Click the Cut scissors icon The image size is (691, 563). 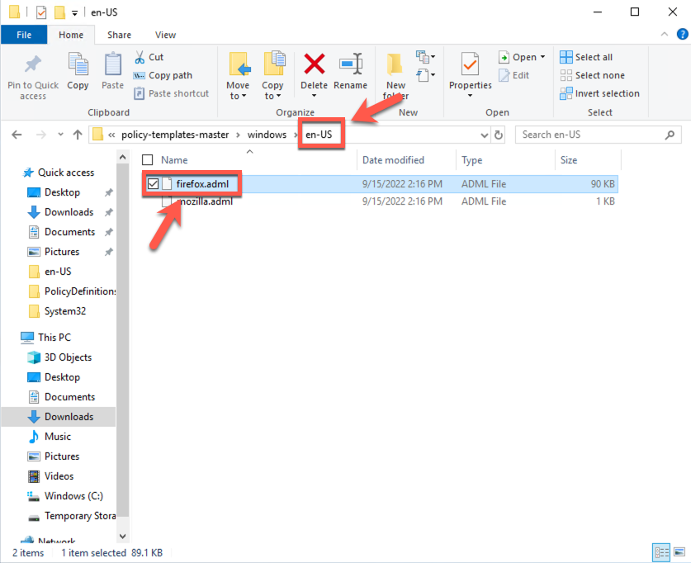140,57
